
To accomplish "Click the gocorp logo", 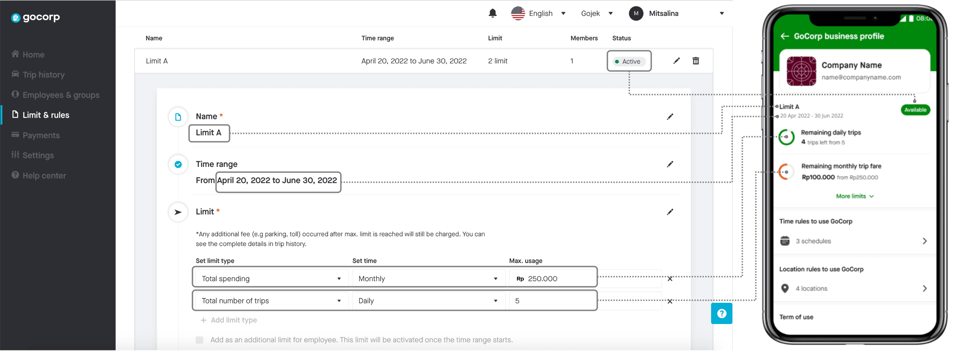I will click(36, 18).
